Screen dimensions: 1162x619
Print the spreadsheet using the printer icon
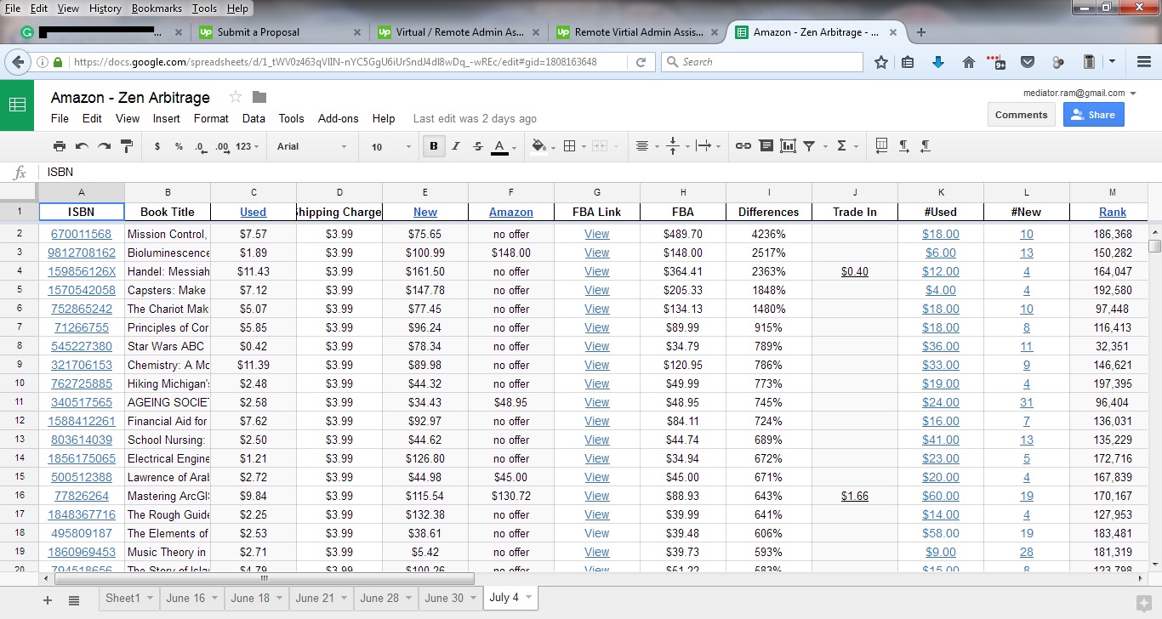coord(59,146)
